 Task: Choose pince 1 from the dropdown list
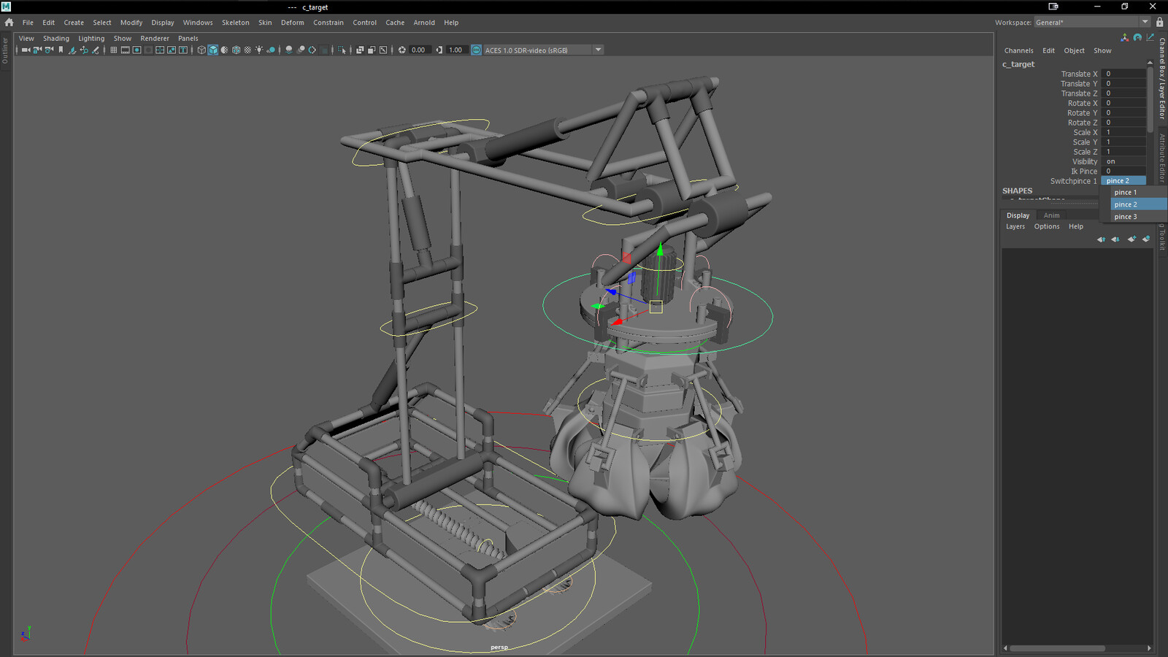1139,192
